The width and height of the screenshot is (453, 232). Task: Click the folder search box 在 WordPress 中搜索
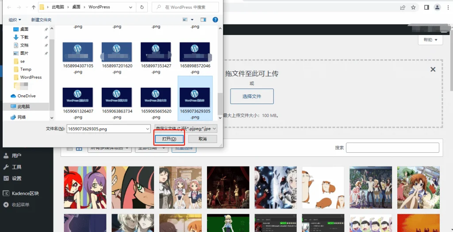[x=185, y=7]
